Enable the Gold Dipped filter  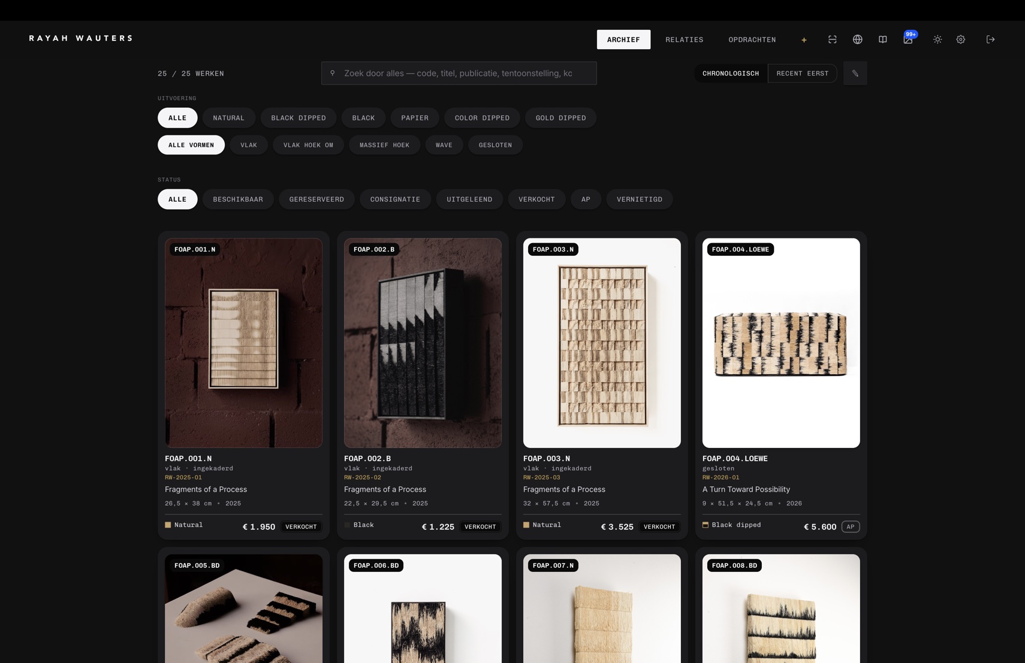560,118
